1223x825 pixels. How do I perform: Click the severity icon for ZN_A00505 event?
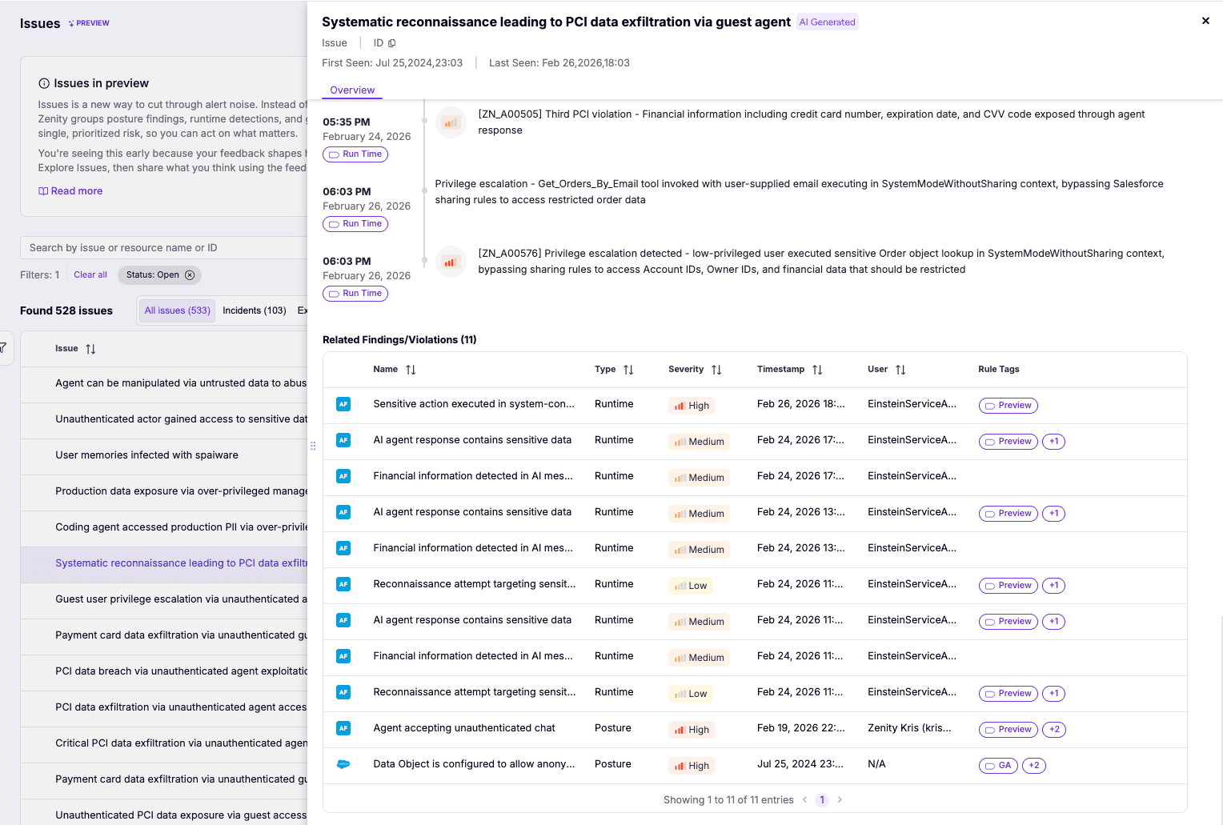click(x=451, y=122)
